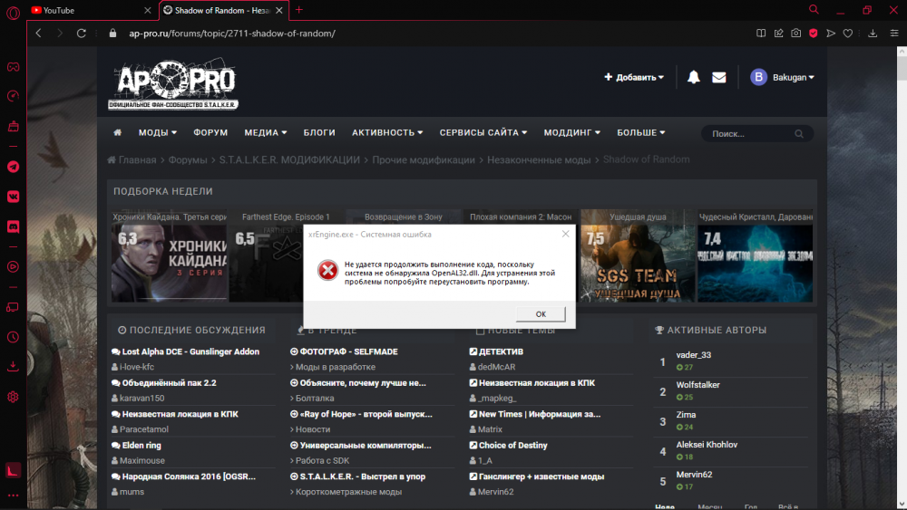The height and width of the screenshot is (510, 907).
Task: Expand the БОЛЬШЕ dropdown menu
Action: [x=640, y=132]
